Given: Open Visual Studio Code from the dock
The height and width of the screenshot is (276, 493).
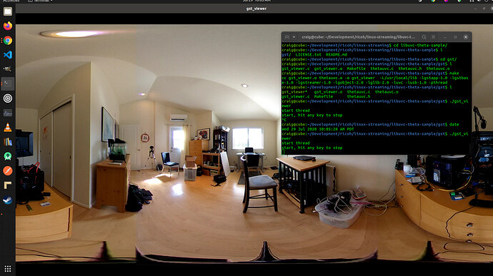Looking at the screenshot, I should pos(8,55).
